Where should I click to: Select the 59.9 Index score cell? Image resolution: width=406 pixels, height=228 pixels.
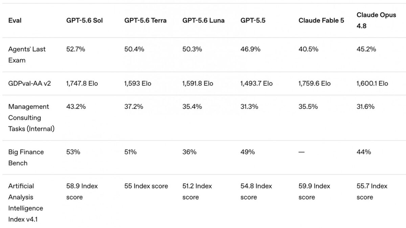(315, 192)
